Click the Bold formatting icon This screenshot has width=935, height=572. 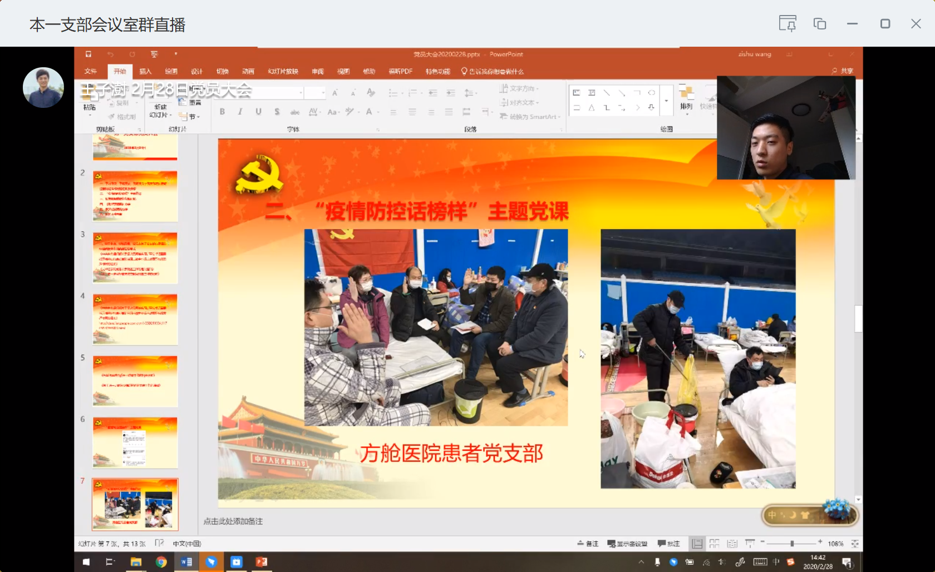pos(222,112)
